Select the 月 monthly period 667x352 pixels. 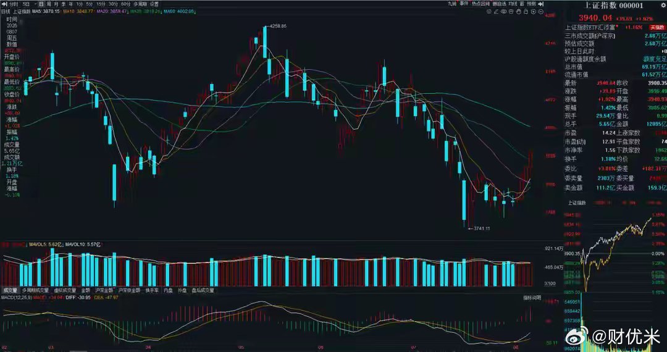56,4
